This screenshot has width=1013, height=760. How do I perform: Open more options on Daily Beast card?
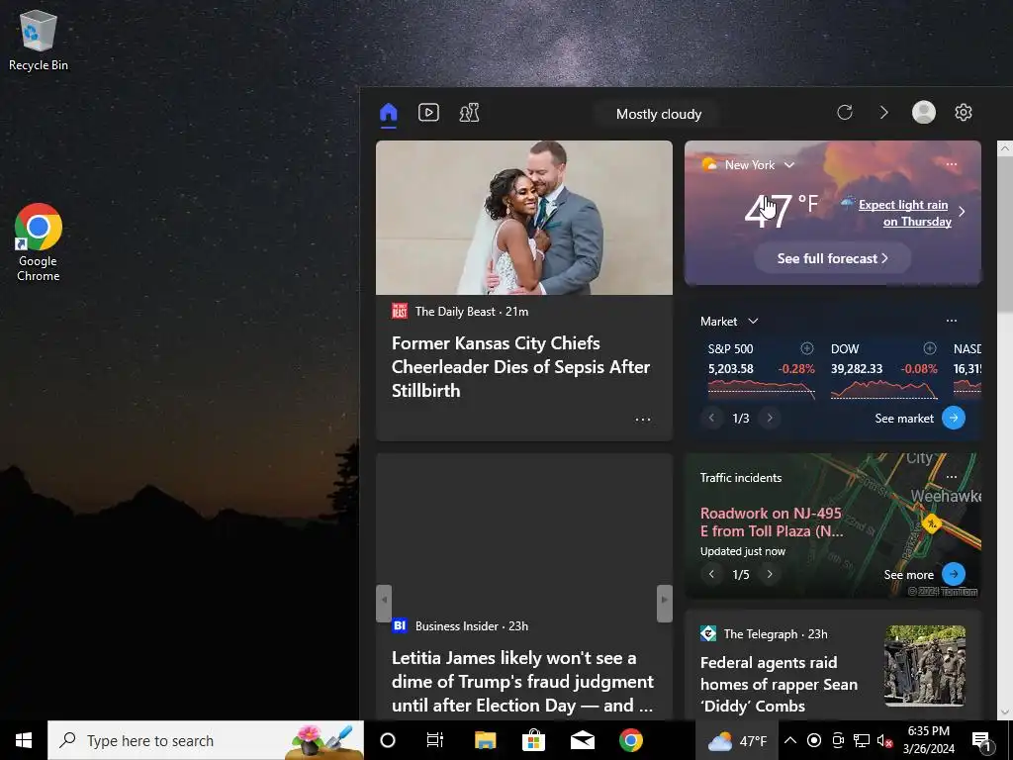642,420
